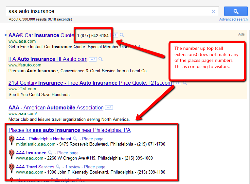Click preview magnifier beside IFAauto.com ad
The image size is (250, 184).
(101, 59)
